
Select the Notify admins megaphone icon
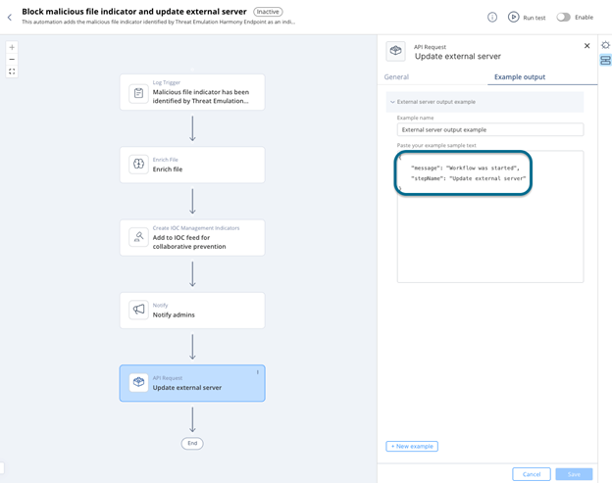[x=138, y=310]
